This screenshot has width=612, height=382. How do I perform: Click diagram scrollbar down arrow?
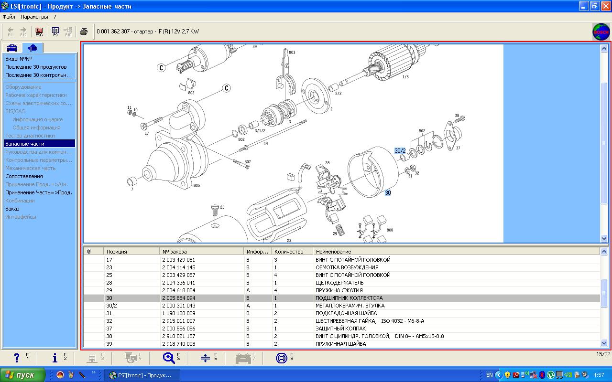[x=604, y=239]
